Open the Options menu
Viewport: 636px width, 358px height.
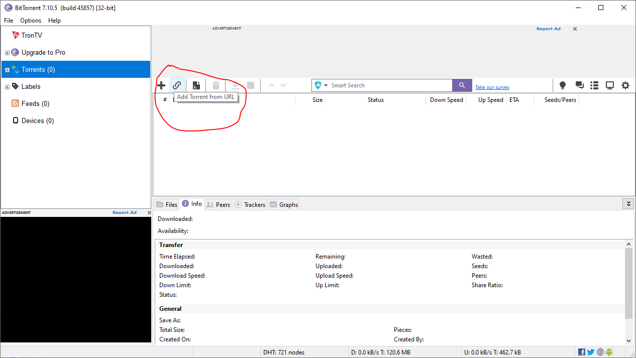point(31,21)
